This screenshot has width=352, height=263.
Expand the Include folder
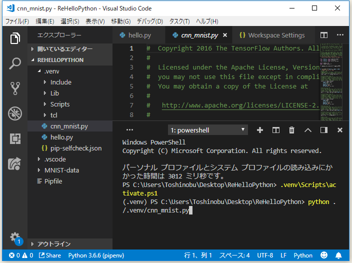tap(70, 82)
